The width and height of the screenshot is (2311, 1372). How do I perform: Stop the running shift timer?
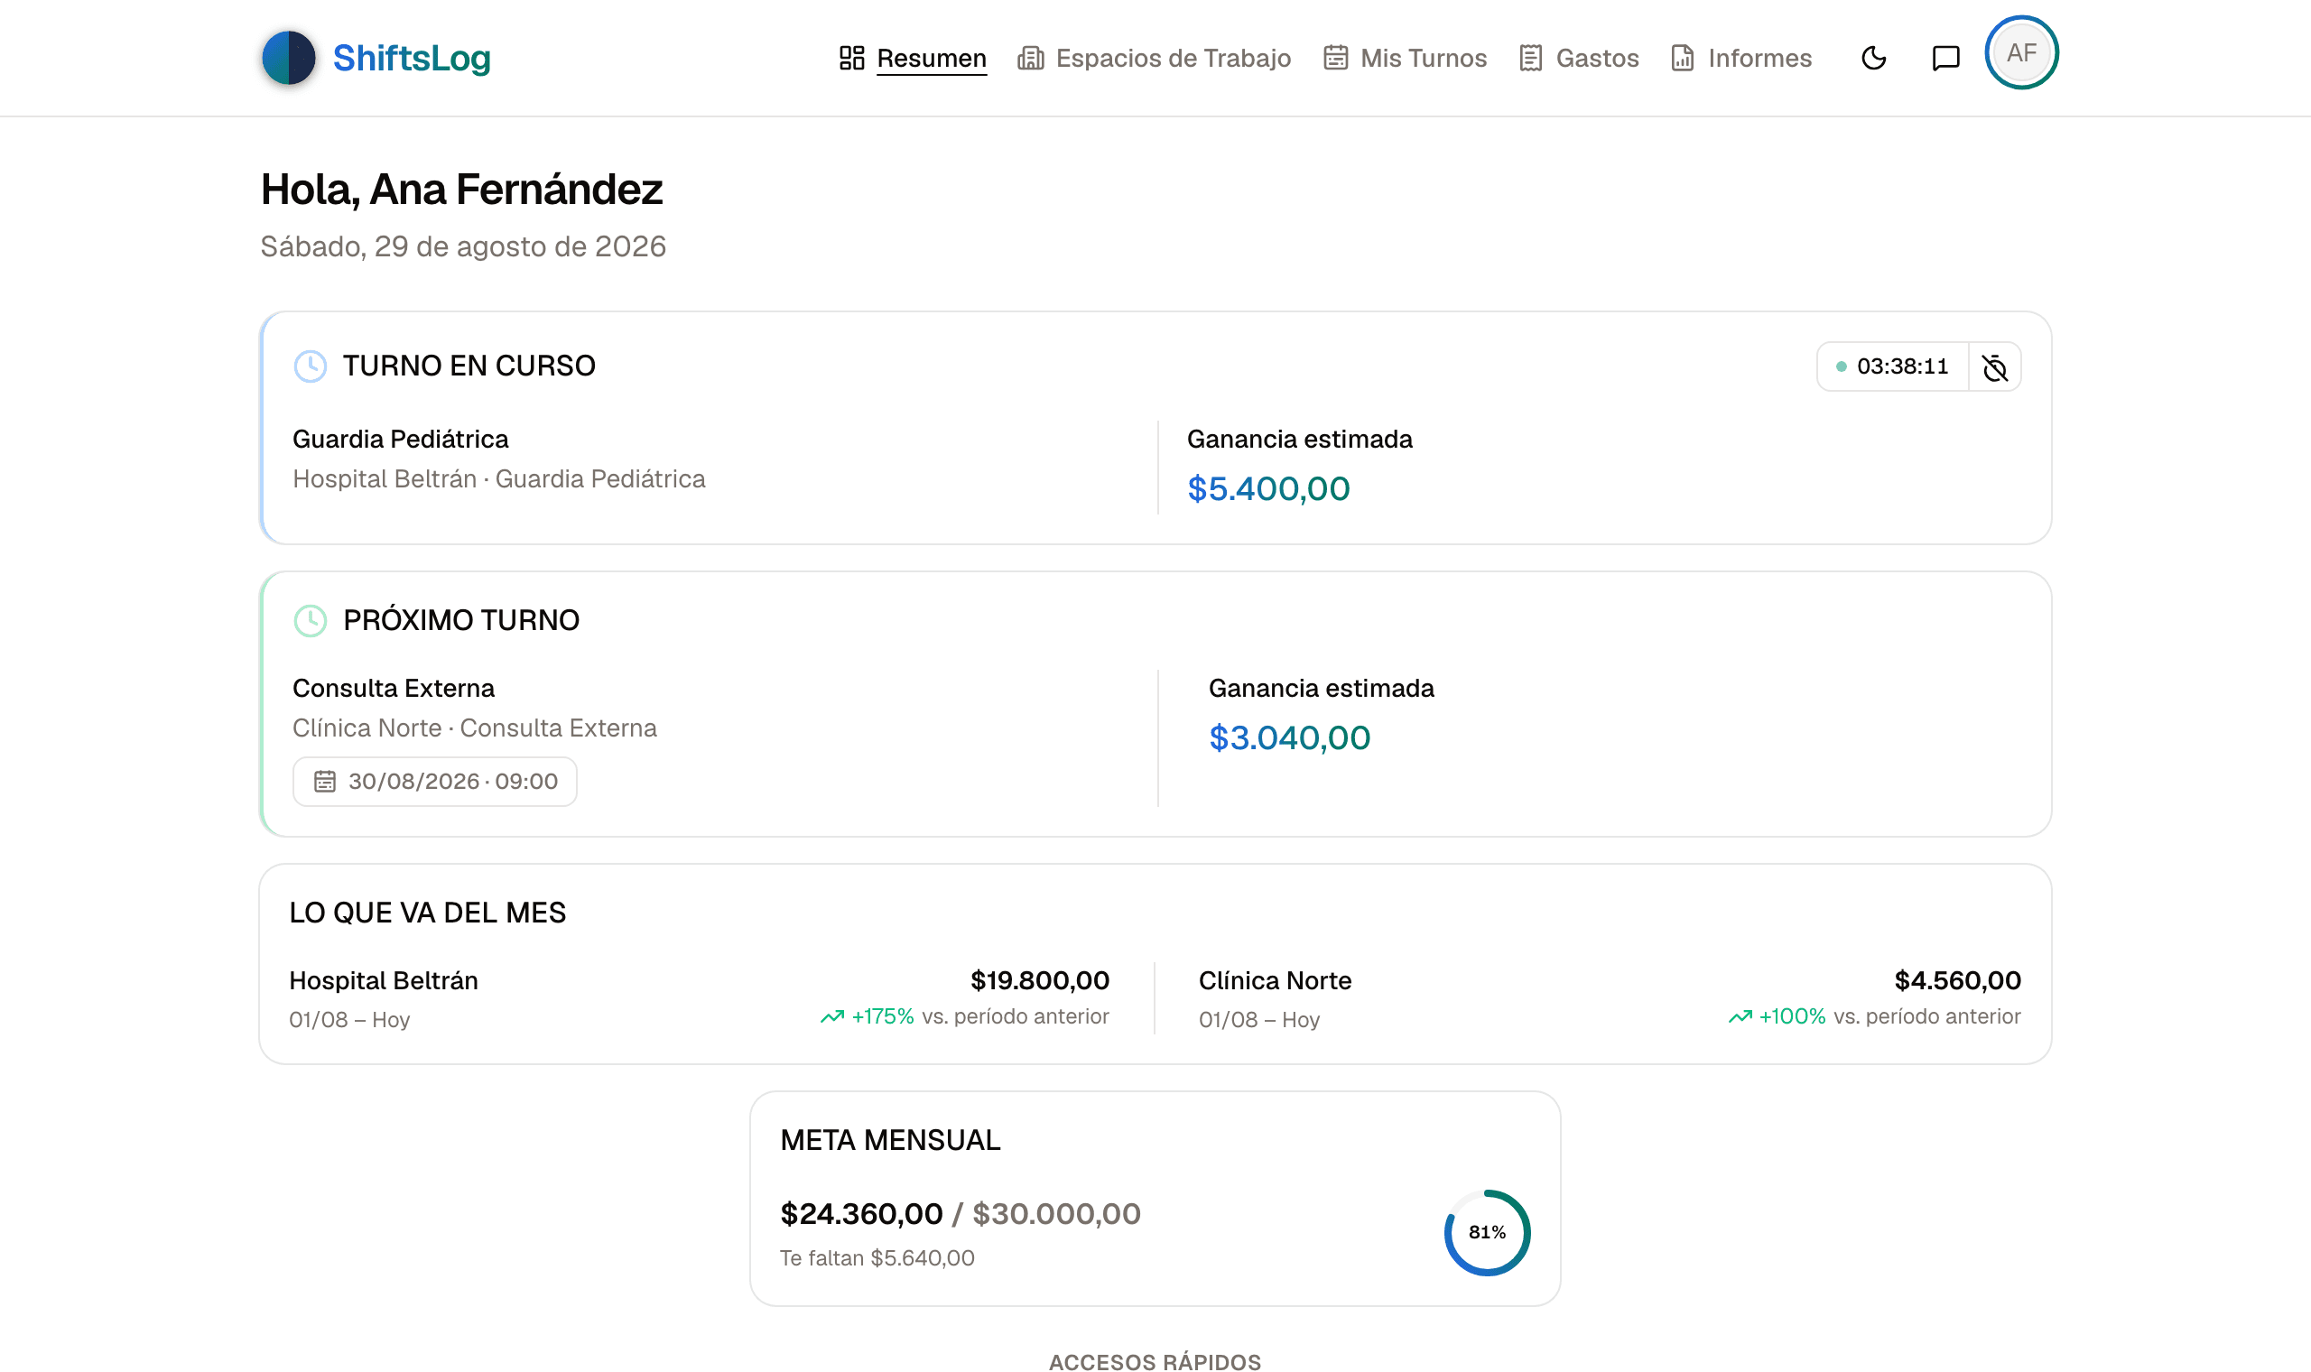(1995, 367)
